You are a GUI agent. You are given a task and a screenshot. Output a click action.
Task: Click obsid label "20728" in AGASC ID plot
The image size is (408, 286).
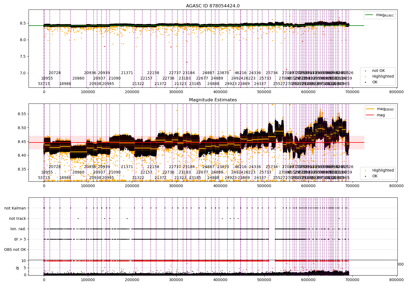coord(55,73)
